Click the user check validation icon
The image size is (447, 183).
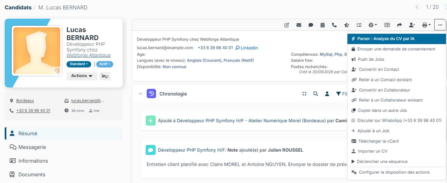pyautogui.click(x=412, y=25)
